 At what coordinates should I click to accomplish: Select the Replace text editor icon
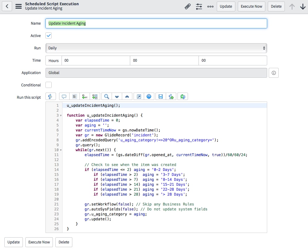pyautogui.click(x=85, y=96)
